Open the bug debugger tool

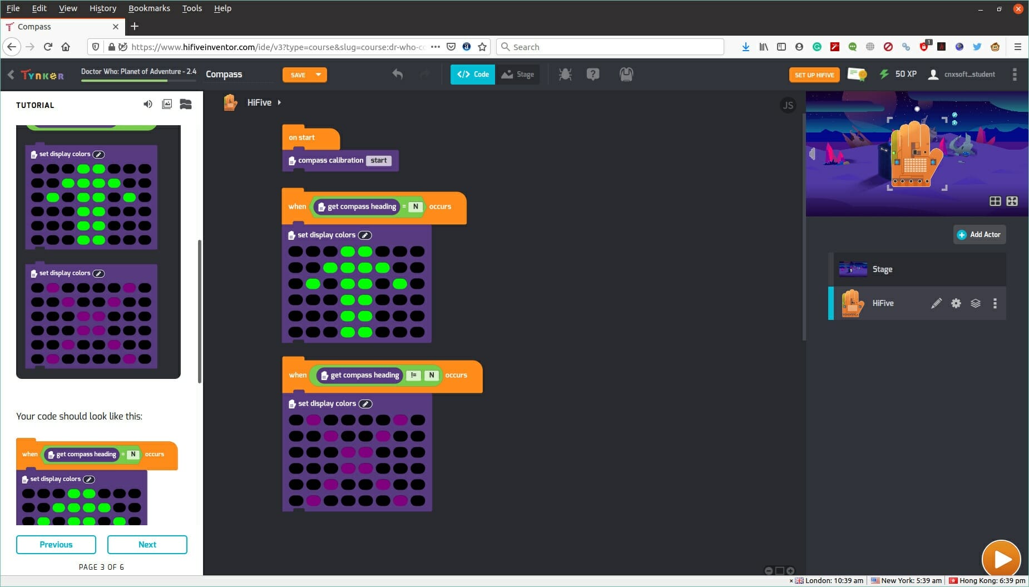[565, 74]
